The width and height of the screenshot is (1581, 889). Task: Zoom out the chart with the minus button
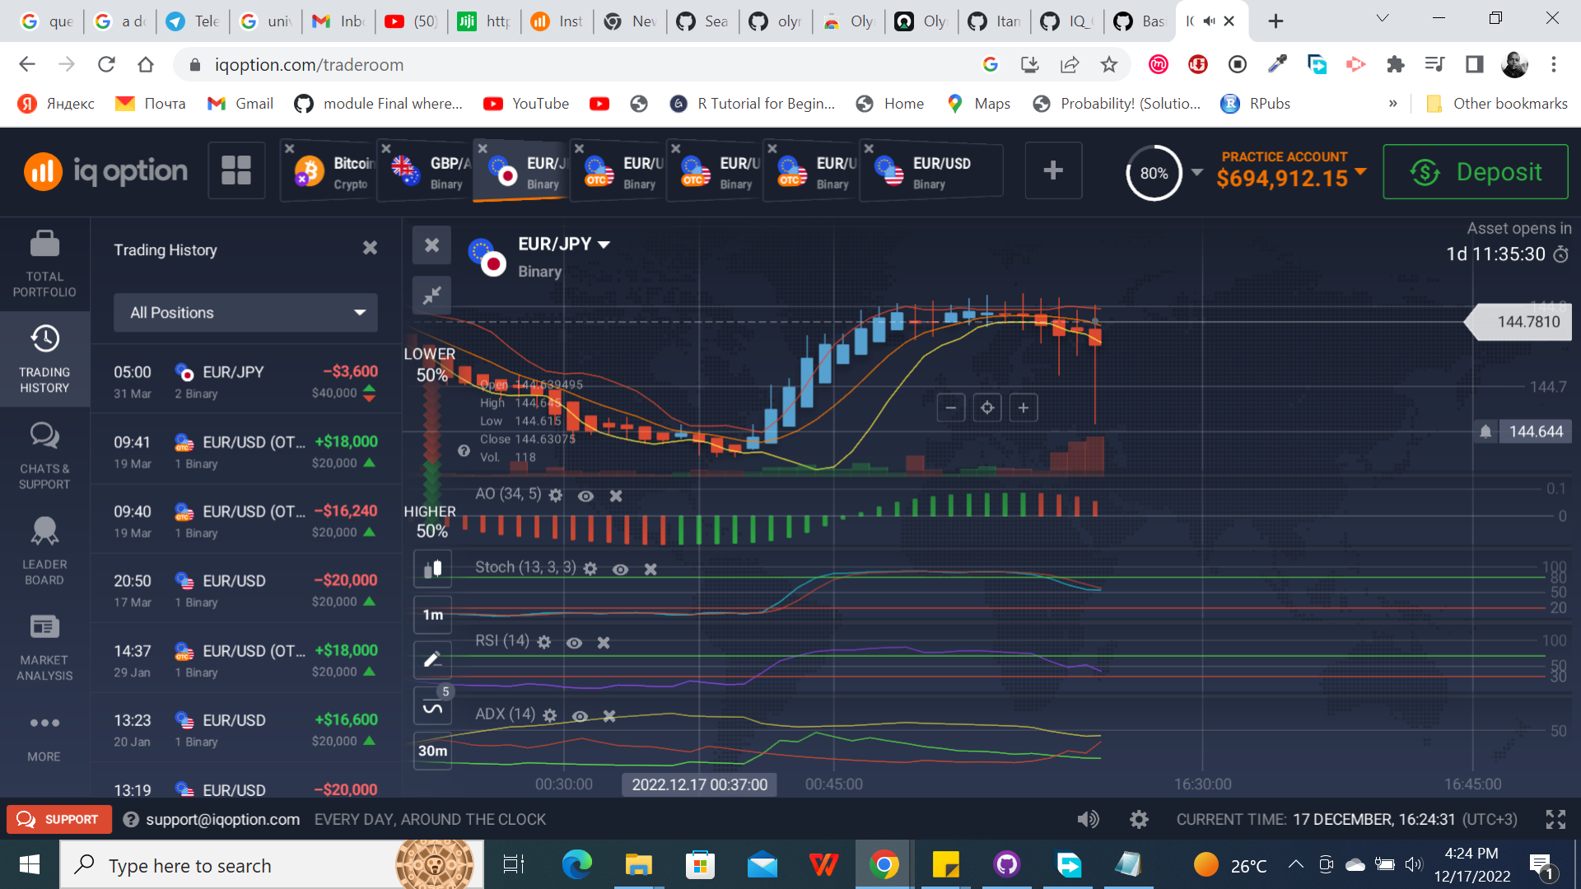(951, 407)
